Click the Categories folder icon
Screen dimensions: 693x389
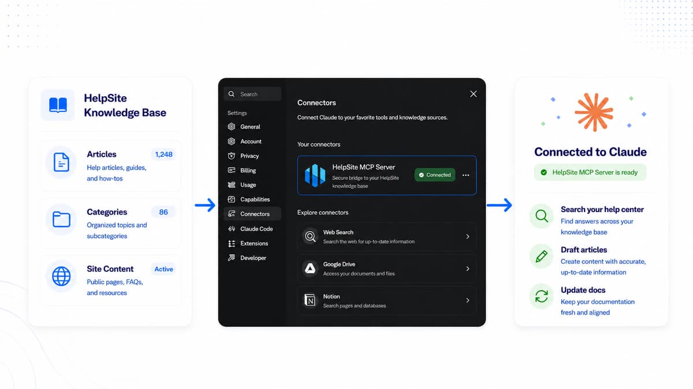click(61, 220)
